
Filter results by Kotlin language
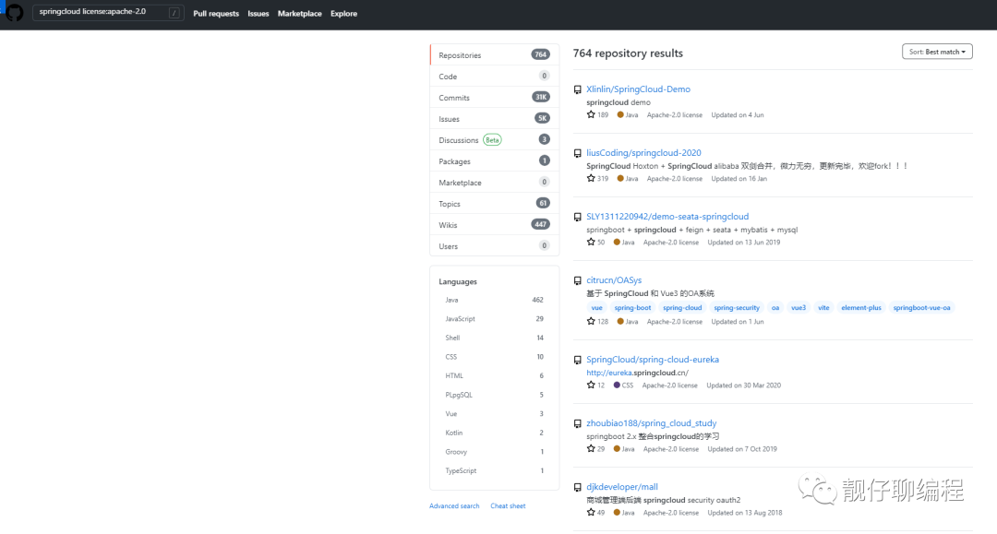click(x=494, y=433)
